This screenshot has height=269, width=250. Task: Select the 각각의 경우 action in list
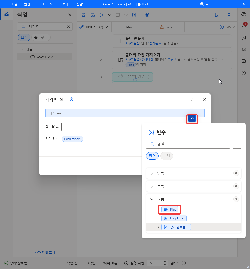45,57
